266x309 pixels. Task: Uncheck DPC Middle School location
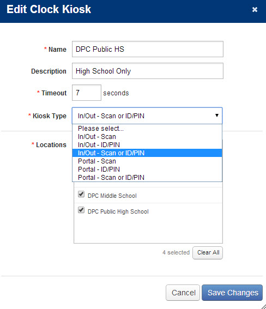(x=81, y=194)
